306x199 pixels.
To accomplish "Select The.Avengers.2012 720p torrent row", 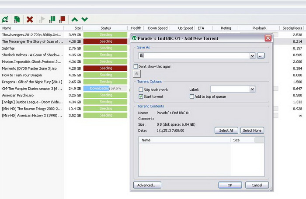I will [32, 34].
